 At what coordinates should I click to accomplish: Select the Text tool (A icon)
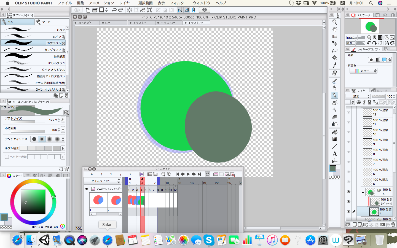pyautogui.click(x=334, y=154)
